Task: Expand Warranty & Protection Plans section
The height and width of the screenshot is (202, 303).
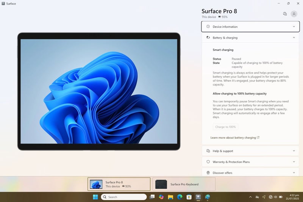Action: (x=250, y=162)
